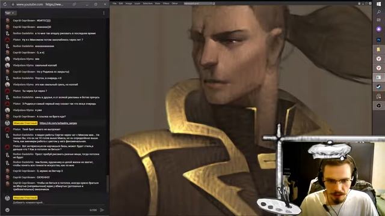Open the emoji picker below the chat
This screenshot has width=385, height=216.
[x=7, y=210]
